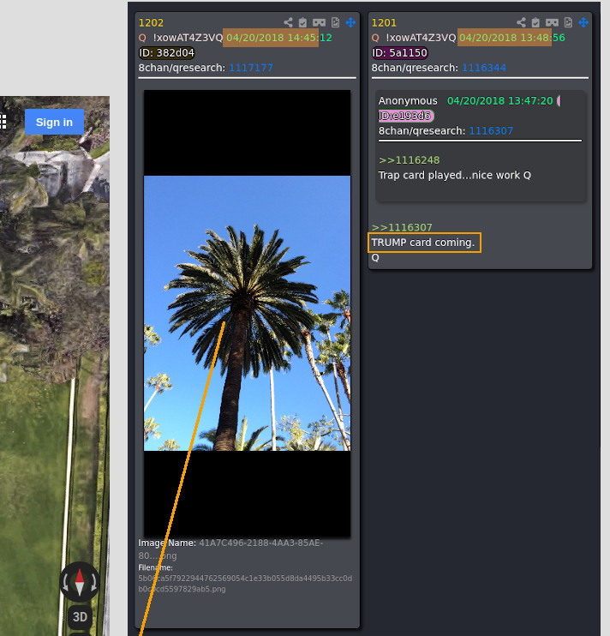The width and height of the screenshot is (610, 636).
Task: Click reply reference >>1116248
Action: click(409, 160)
